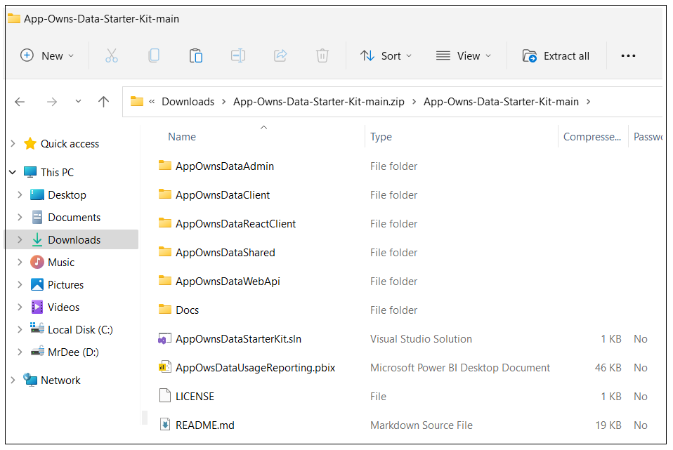The height and width of the screenshot is (450, 673).
Task: Expand the Desktop tree node
Action: click(20, 194)
